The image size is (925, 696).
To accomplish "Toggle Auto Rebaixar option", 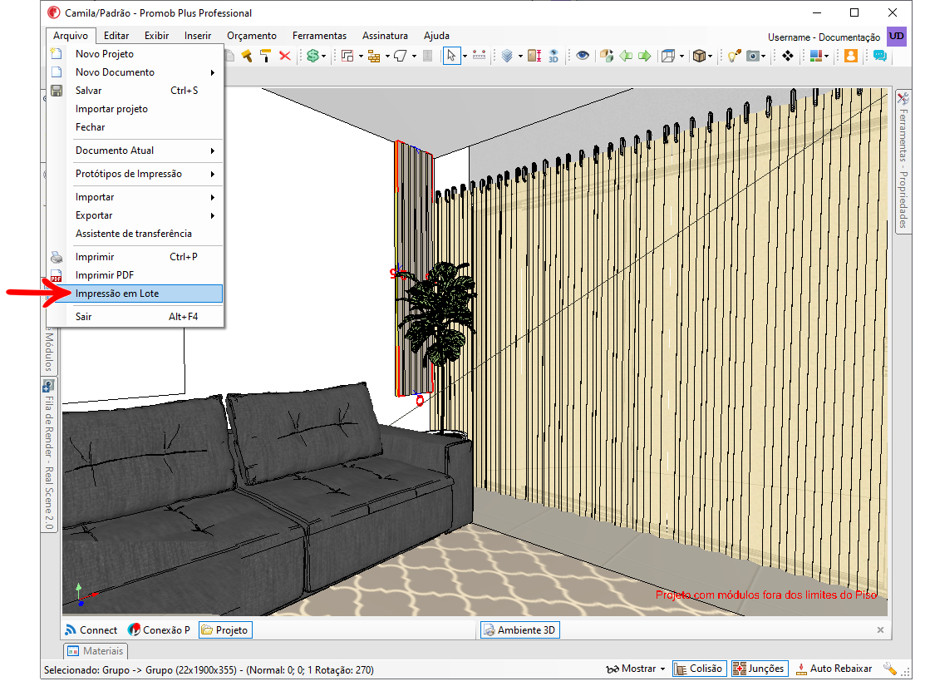I will pyautogui.click(x=834, y=669).
